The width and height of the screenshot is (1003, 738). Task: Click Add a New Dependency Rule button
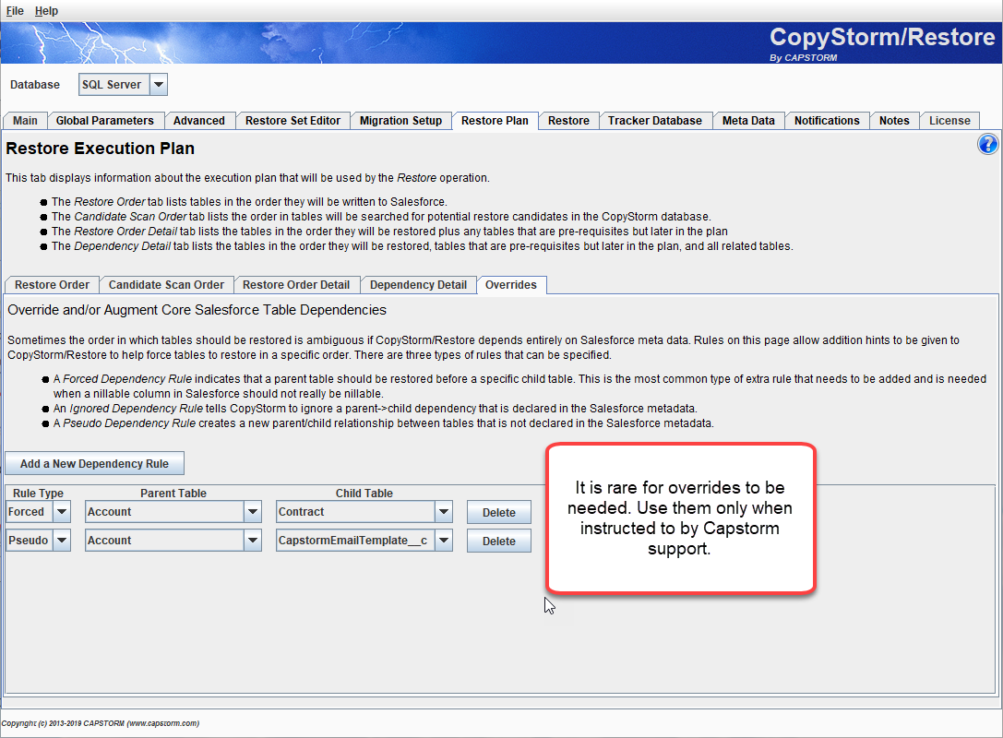(95, 464)
